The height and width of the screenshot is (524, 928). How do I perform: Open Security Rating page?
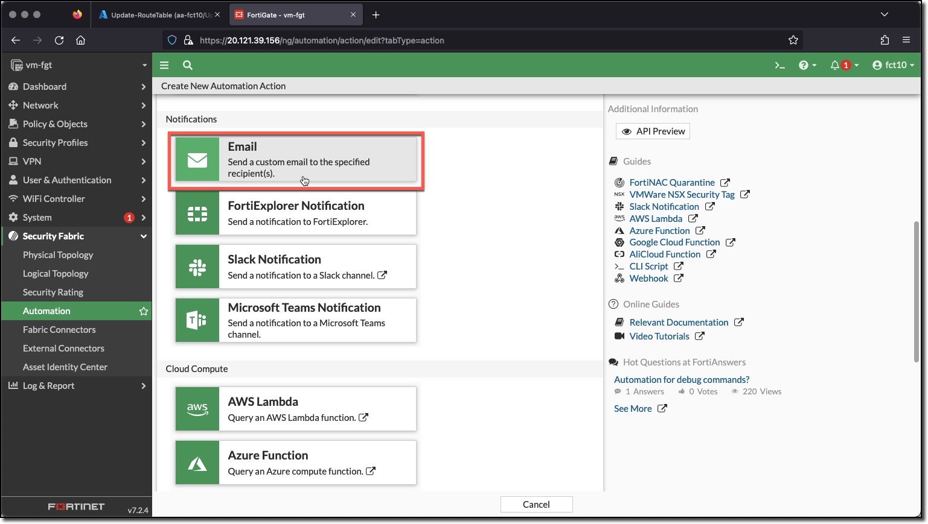(53, 292)
